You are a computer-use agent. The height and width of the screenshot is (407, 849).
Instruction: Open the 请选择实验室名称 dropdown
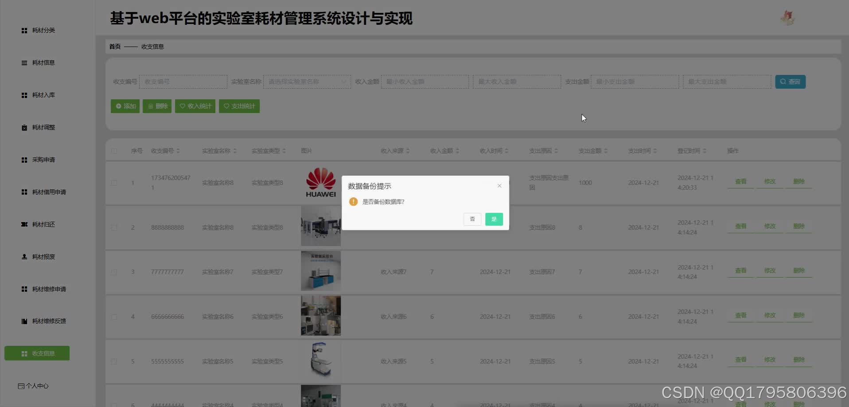pyautogui.click(x=307, y=82)
